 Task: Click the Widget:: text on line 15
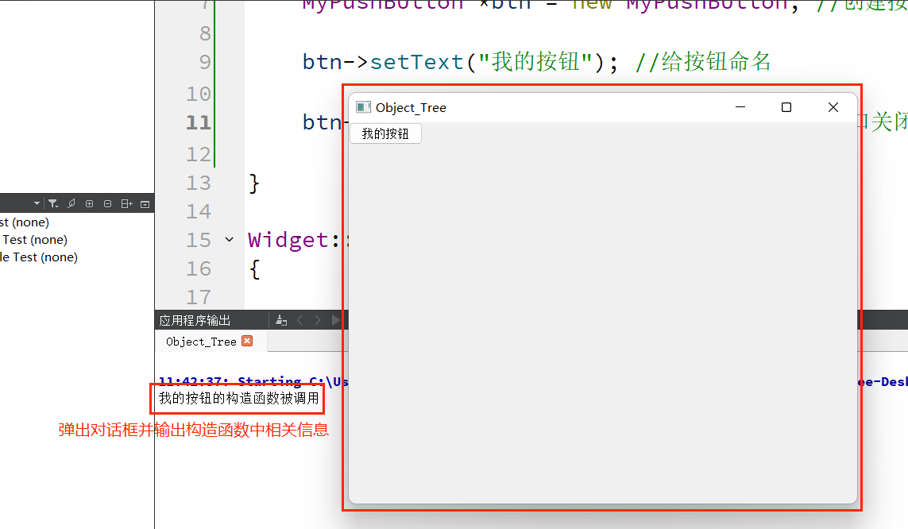point(298,240)
